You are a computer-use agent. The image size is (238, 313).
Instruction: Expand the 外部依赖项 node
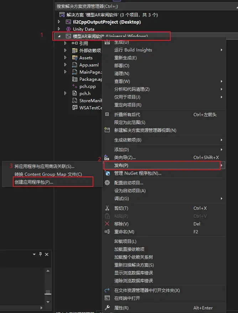point(65,50)
